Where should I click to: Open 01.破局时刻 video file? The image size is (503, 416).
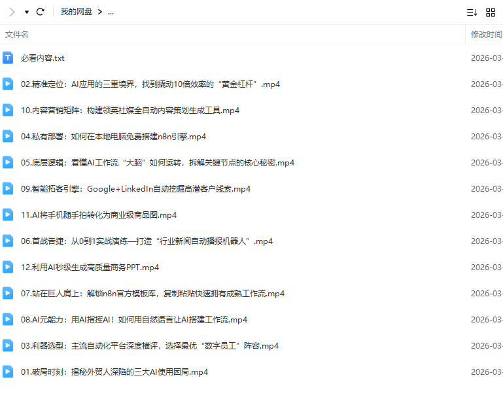tap(114, 372)
